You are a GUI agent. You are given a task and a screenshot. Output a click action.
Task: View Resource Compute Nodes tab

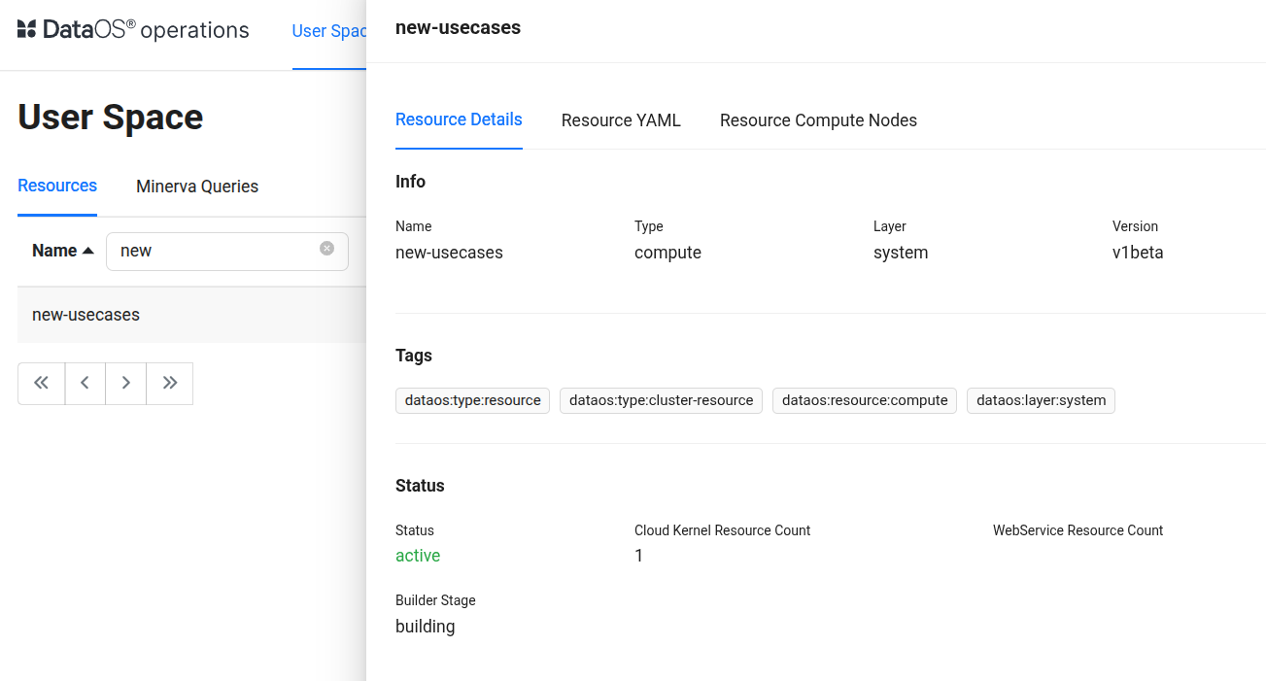click(818, 120)
